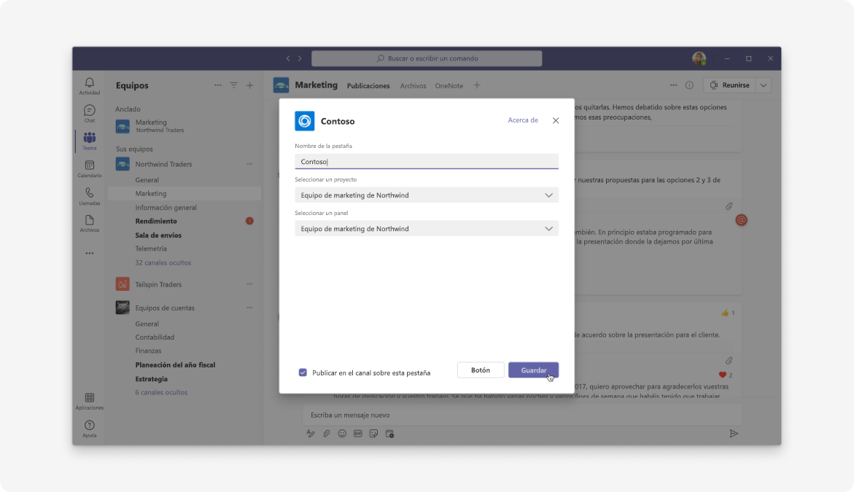The height and width of the screenshot is (492, 854).
Task: Open Equipos panel more options
Action: point(218,85)
